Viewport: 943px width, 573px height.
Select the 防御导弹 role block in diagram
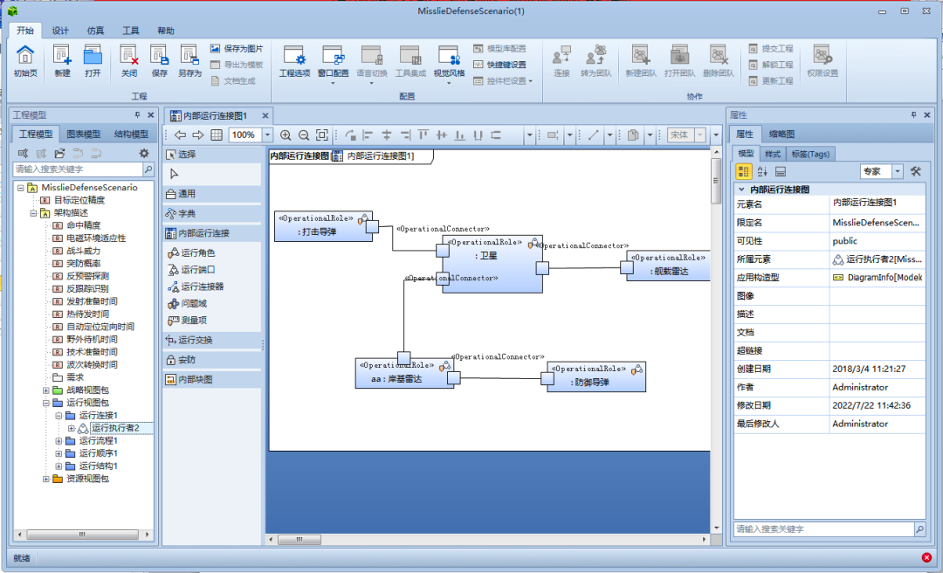(x=596, y=376)
